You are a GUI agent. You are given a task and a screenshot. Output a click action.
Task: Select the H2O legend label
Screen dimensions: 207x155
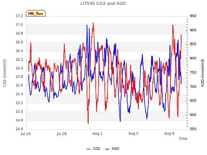[x=115, y=149]
